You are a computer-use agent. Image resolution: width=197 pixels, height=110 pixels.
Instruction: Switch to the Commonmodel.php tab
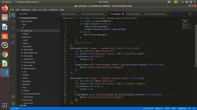pos(156,14)
